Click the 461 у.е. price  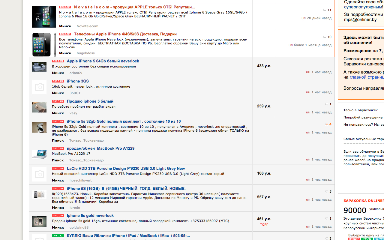point(264,219)
